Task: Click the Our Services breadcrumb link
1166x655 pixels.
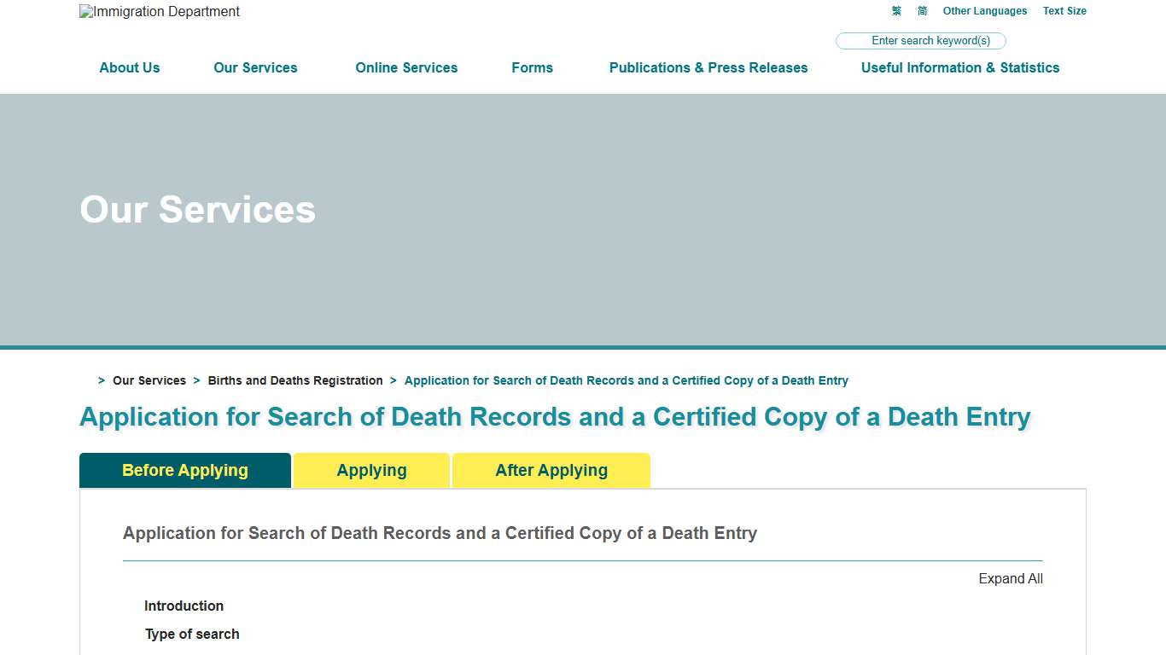Action: pyautogui.click(x=149, y=380)
